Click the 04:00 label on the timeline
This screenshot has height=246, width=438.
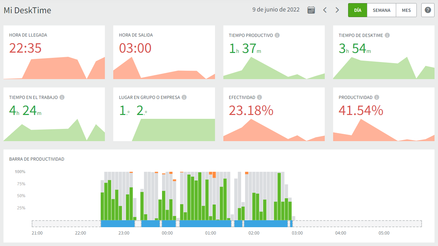coord(340,233)
